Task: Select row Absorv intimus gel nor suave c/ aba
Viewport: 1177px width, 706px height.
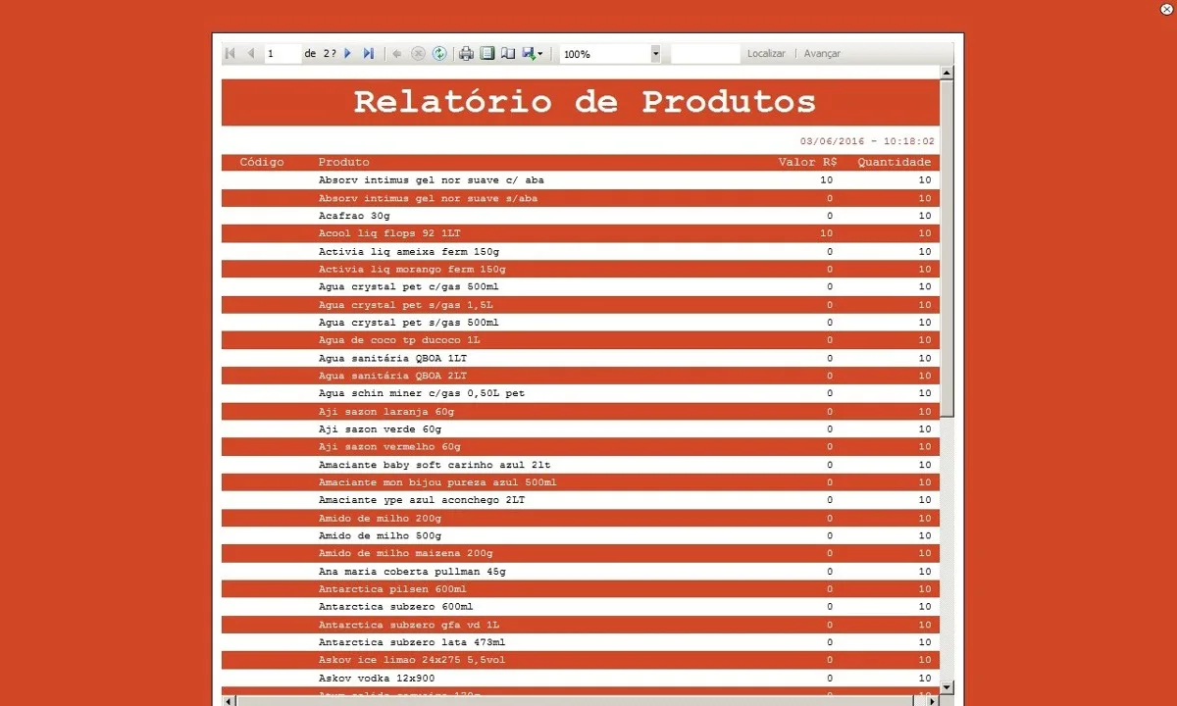Action: click(x=581, y=180)
